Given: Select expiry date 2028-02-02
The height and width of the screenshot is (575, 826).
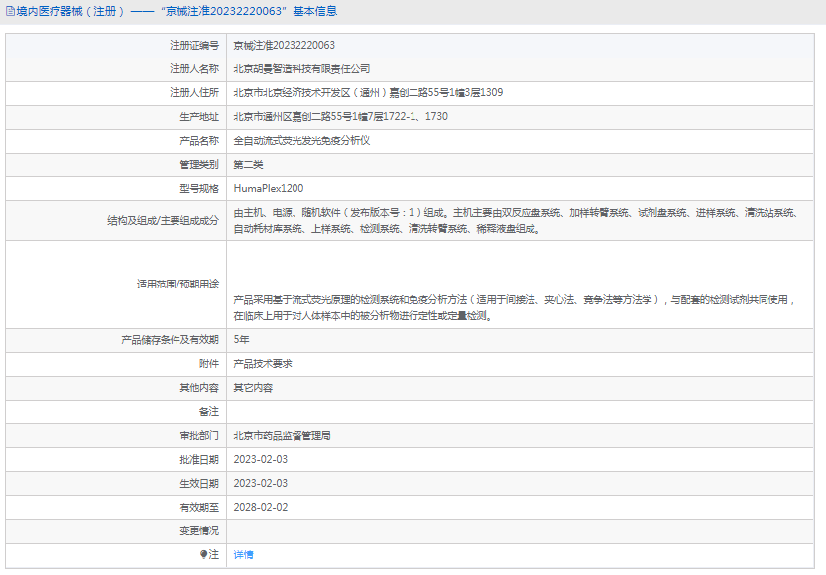Looking at the screenshot, I should point(261,507).
